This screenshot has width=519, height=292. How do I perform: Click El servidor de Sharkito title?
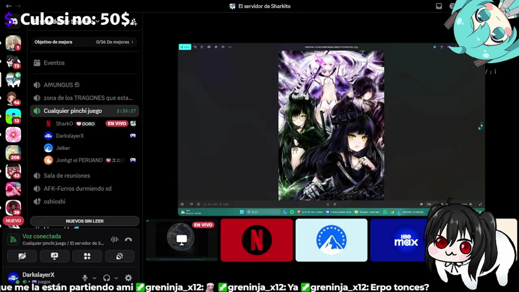[x=264, y=6]
